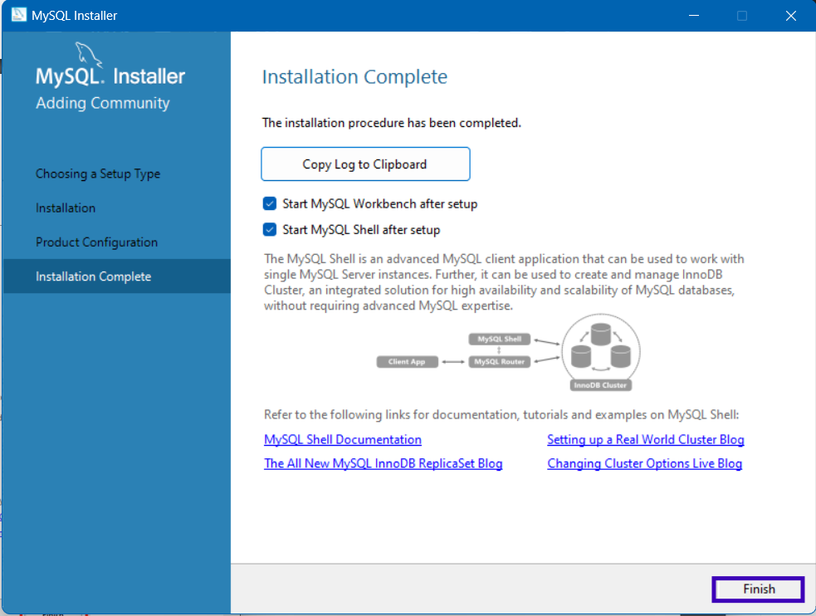This screenshot has width=816, height=616.
Task: Click the 'Adding Community' subtitle text
Action: 103,103
